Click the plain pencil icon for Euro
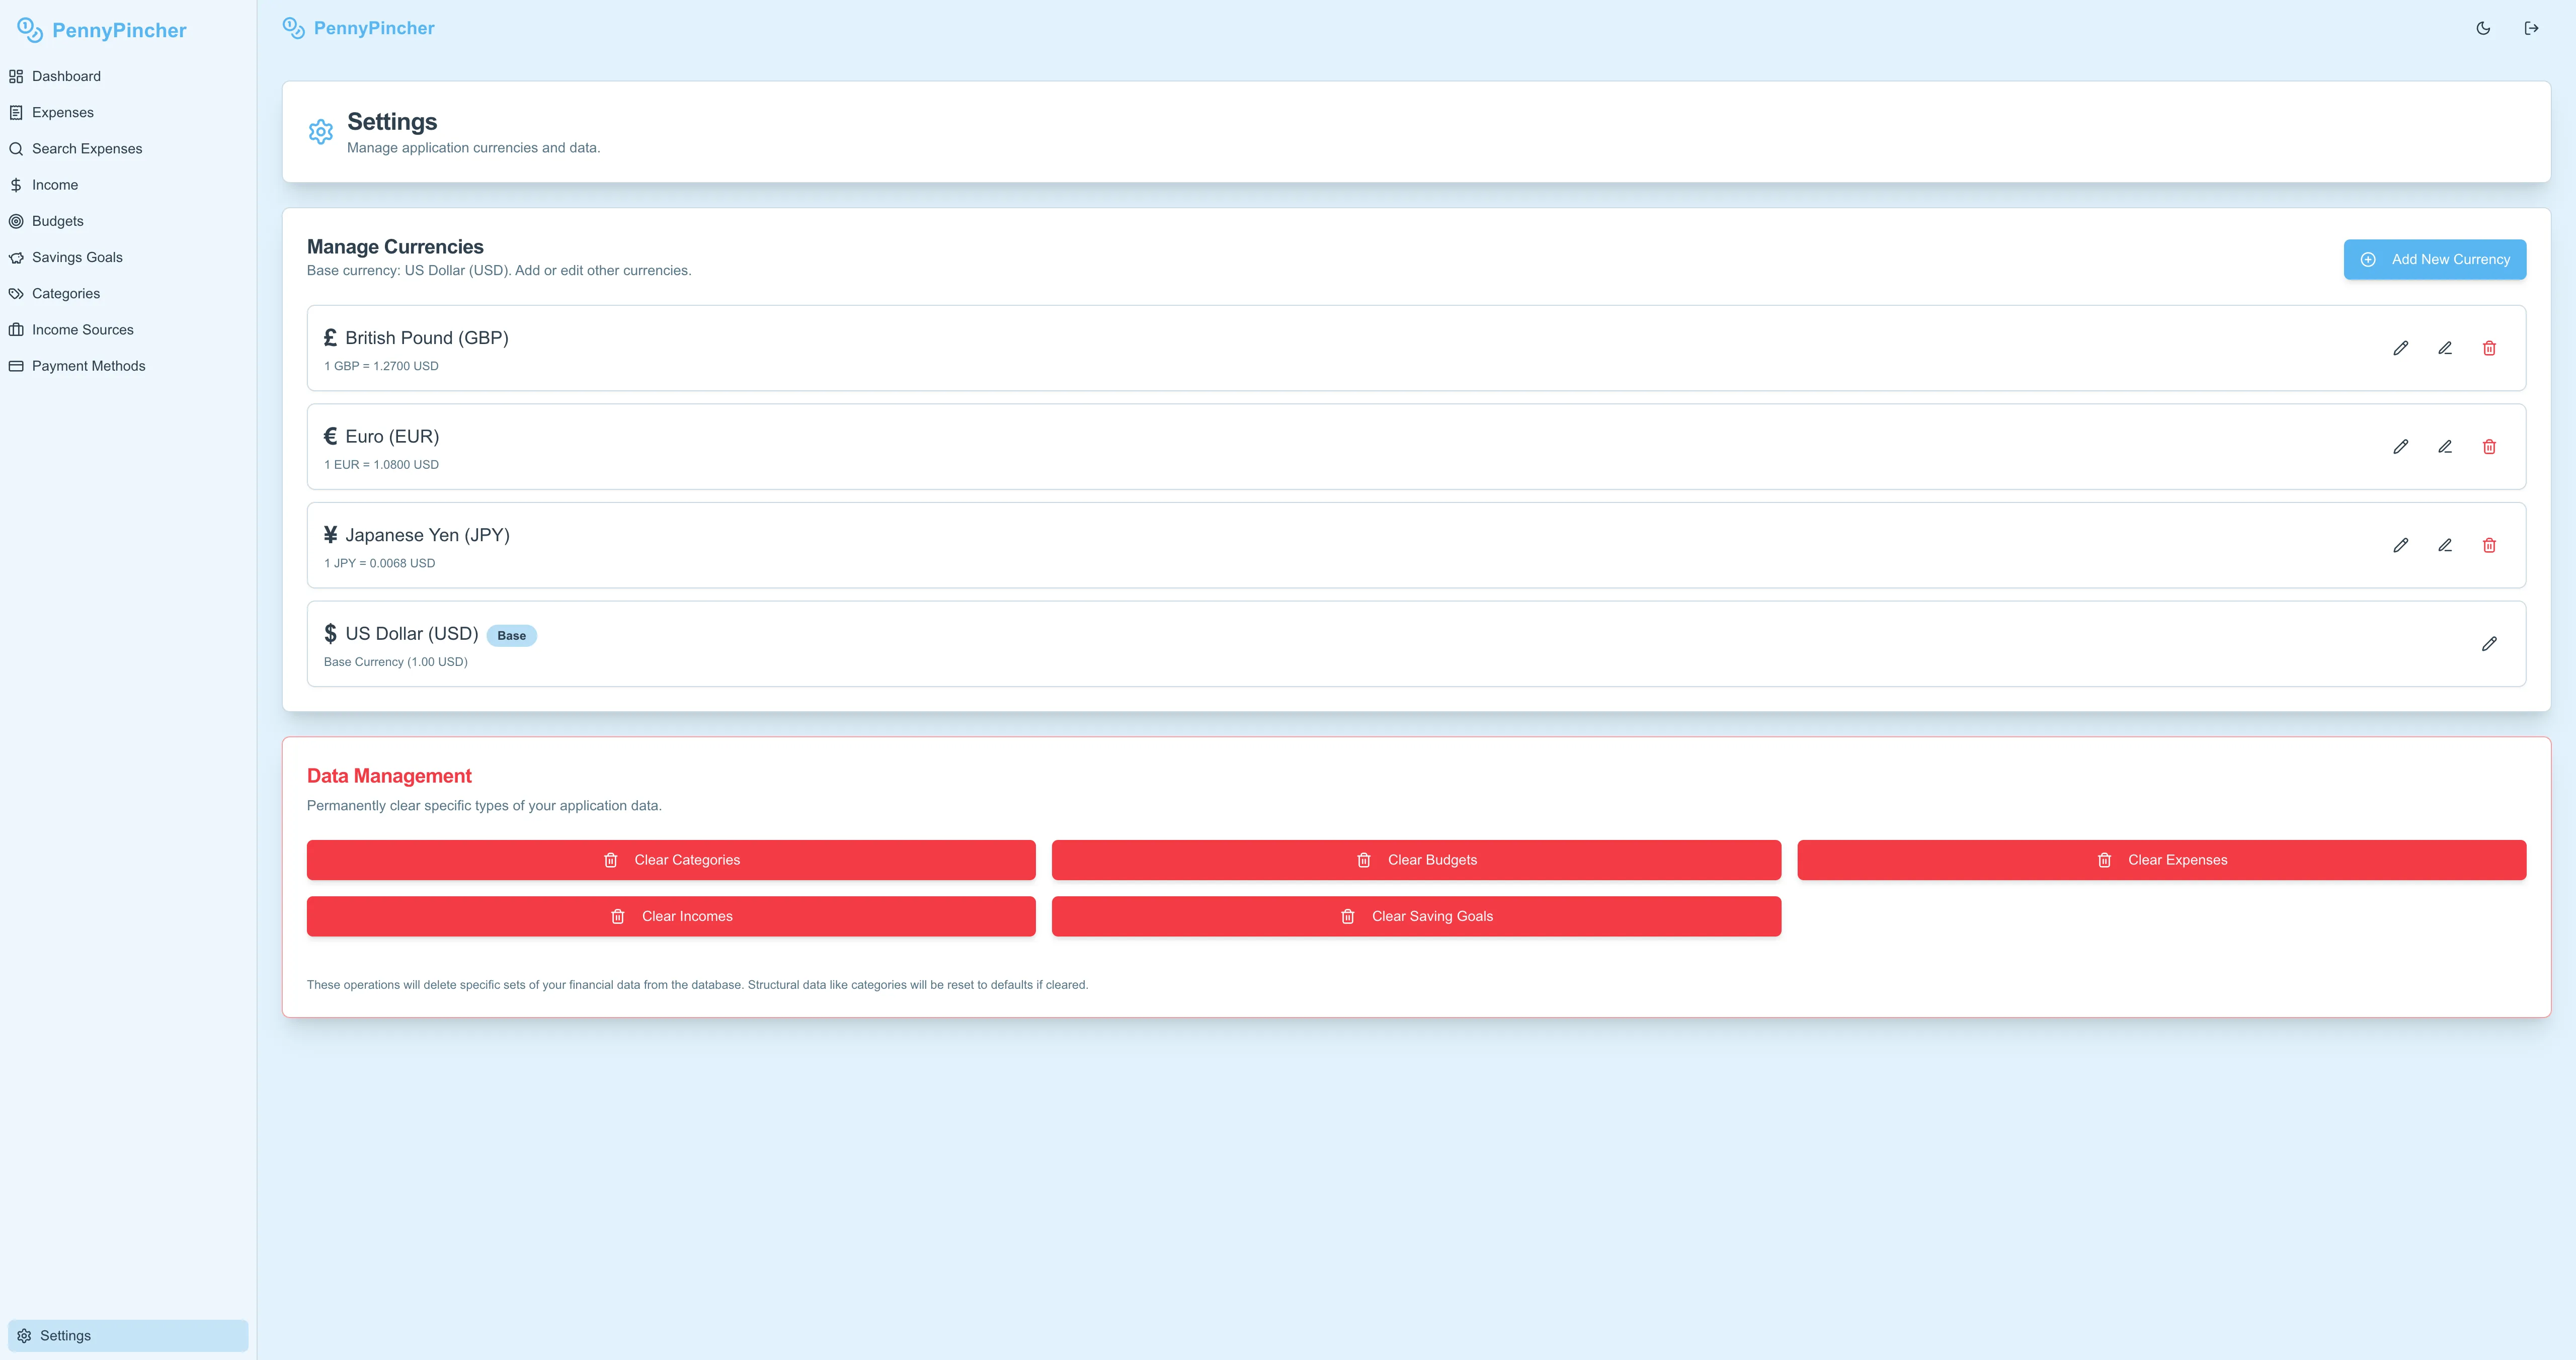The height and width of the screenshot is (1360, 2576). click(2400, 447)
